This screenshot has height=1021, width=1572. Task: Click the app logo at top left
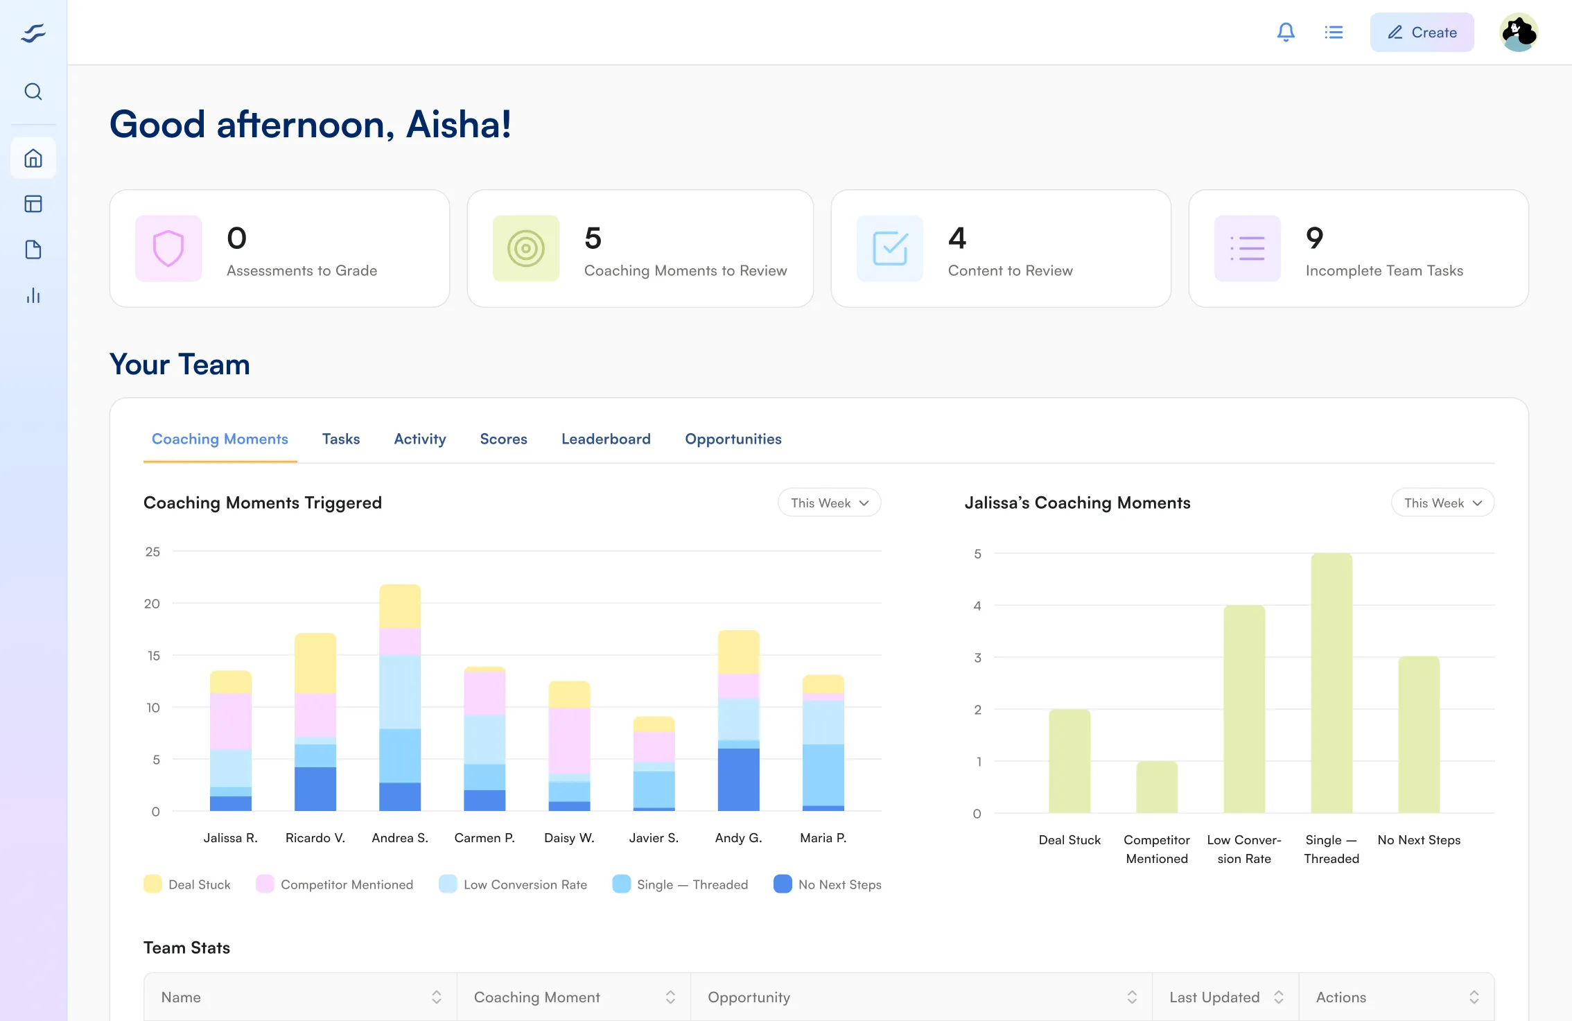[x=33, y=32]
